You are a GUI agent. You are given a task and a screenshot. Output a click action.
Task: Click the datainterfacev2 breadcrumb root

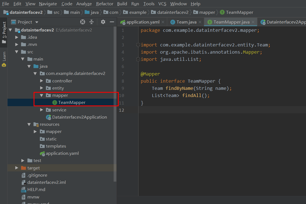coord(26,12)
